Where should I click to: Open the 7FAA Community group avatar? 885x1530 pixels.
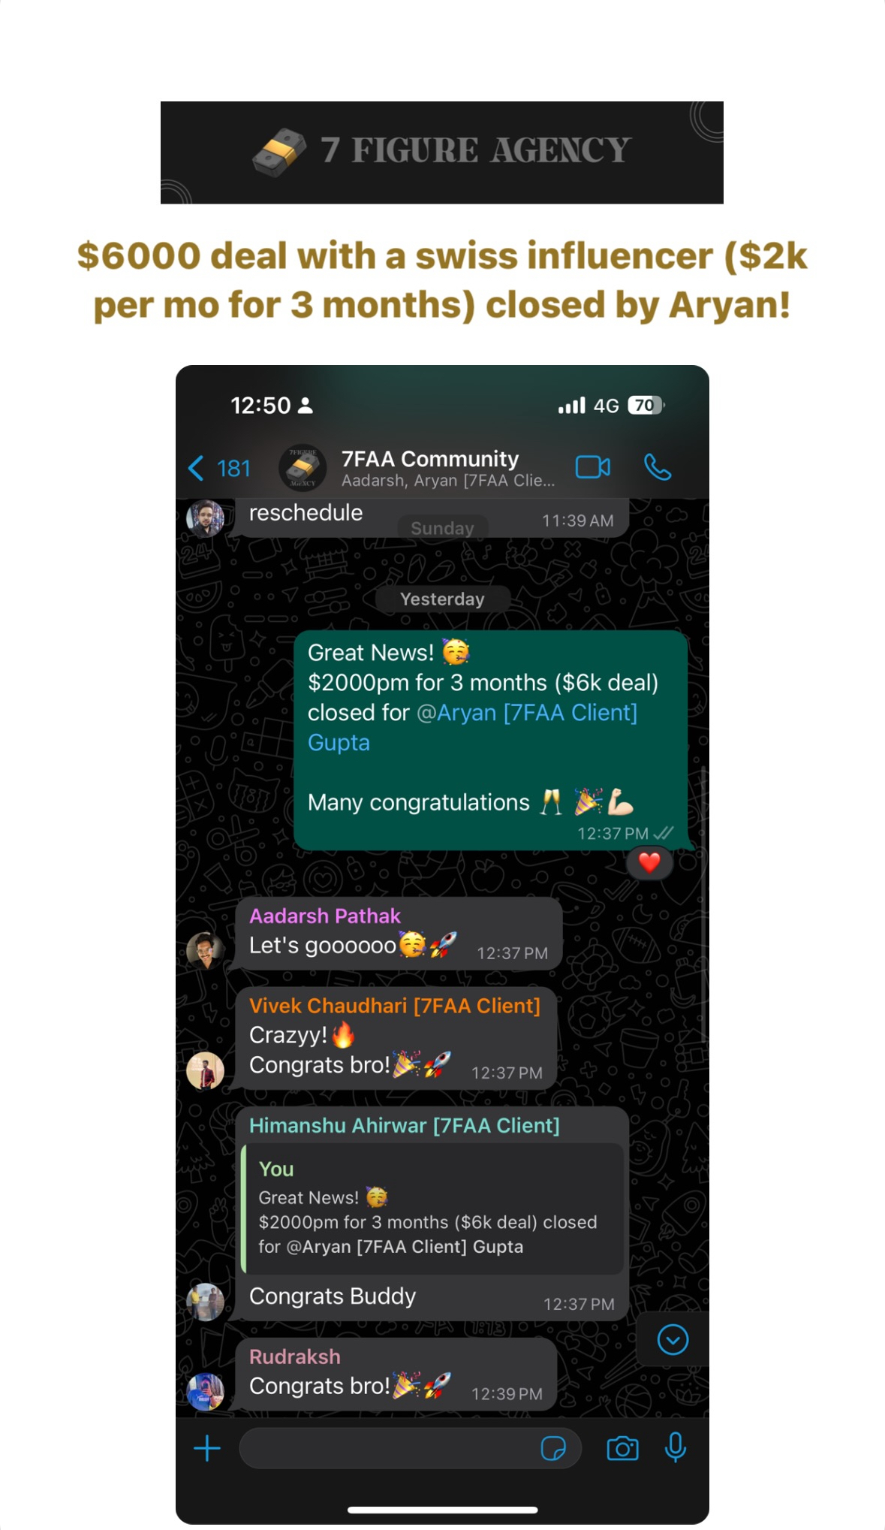303,467
